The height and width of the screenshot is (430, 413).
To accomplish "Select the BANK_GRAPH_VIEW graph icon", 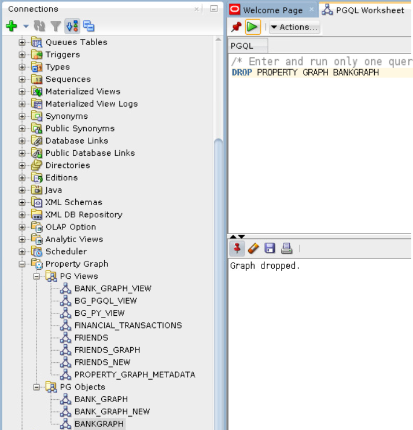I will point(66,289).
